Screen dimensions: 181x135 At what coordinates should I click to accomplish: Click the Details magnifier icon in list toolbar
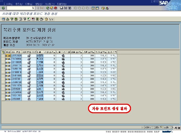[4, 19]
